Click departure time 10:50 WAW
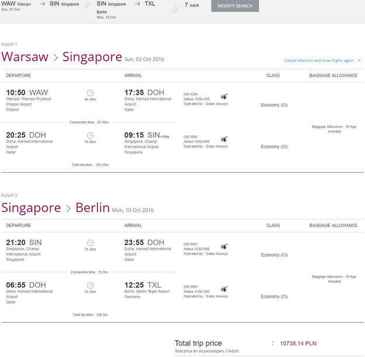This screenshot has width=365, height=357. coord(27,93)
